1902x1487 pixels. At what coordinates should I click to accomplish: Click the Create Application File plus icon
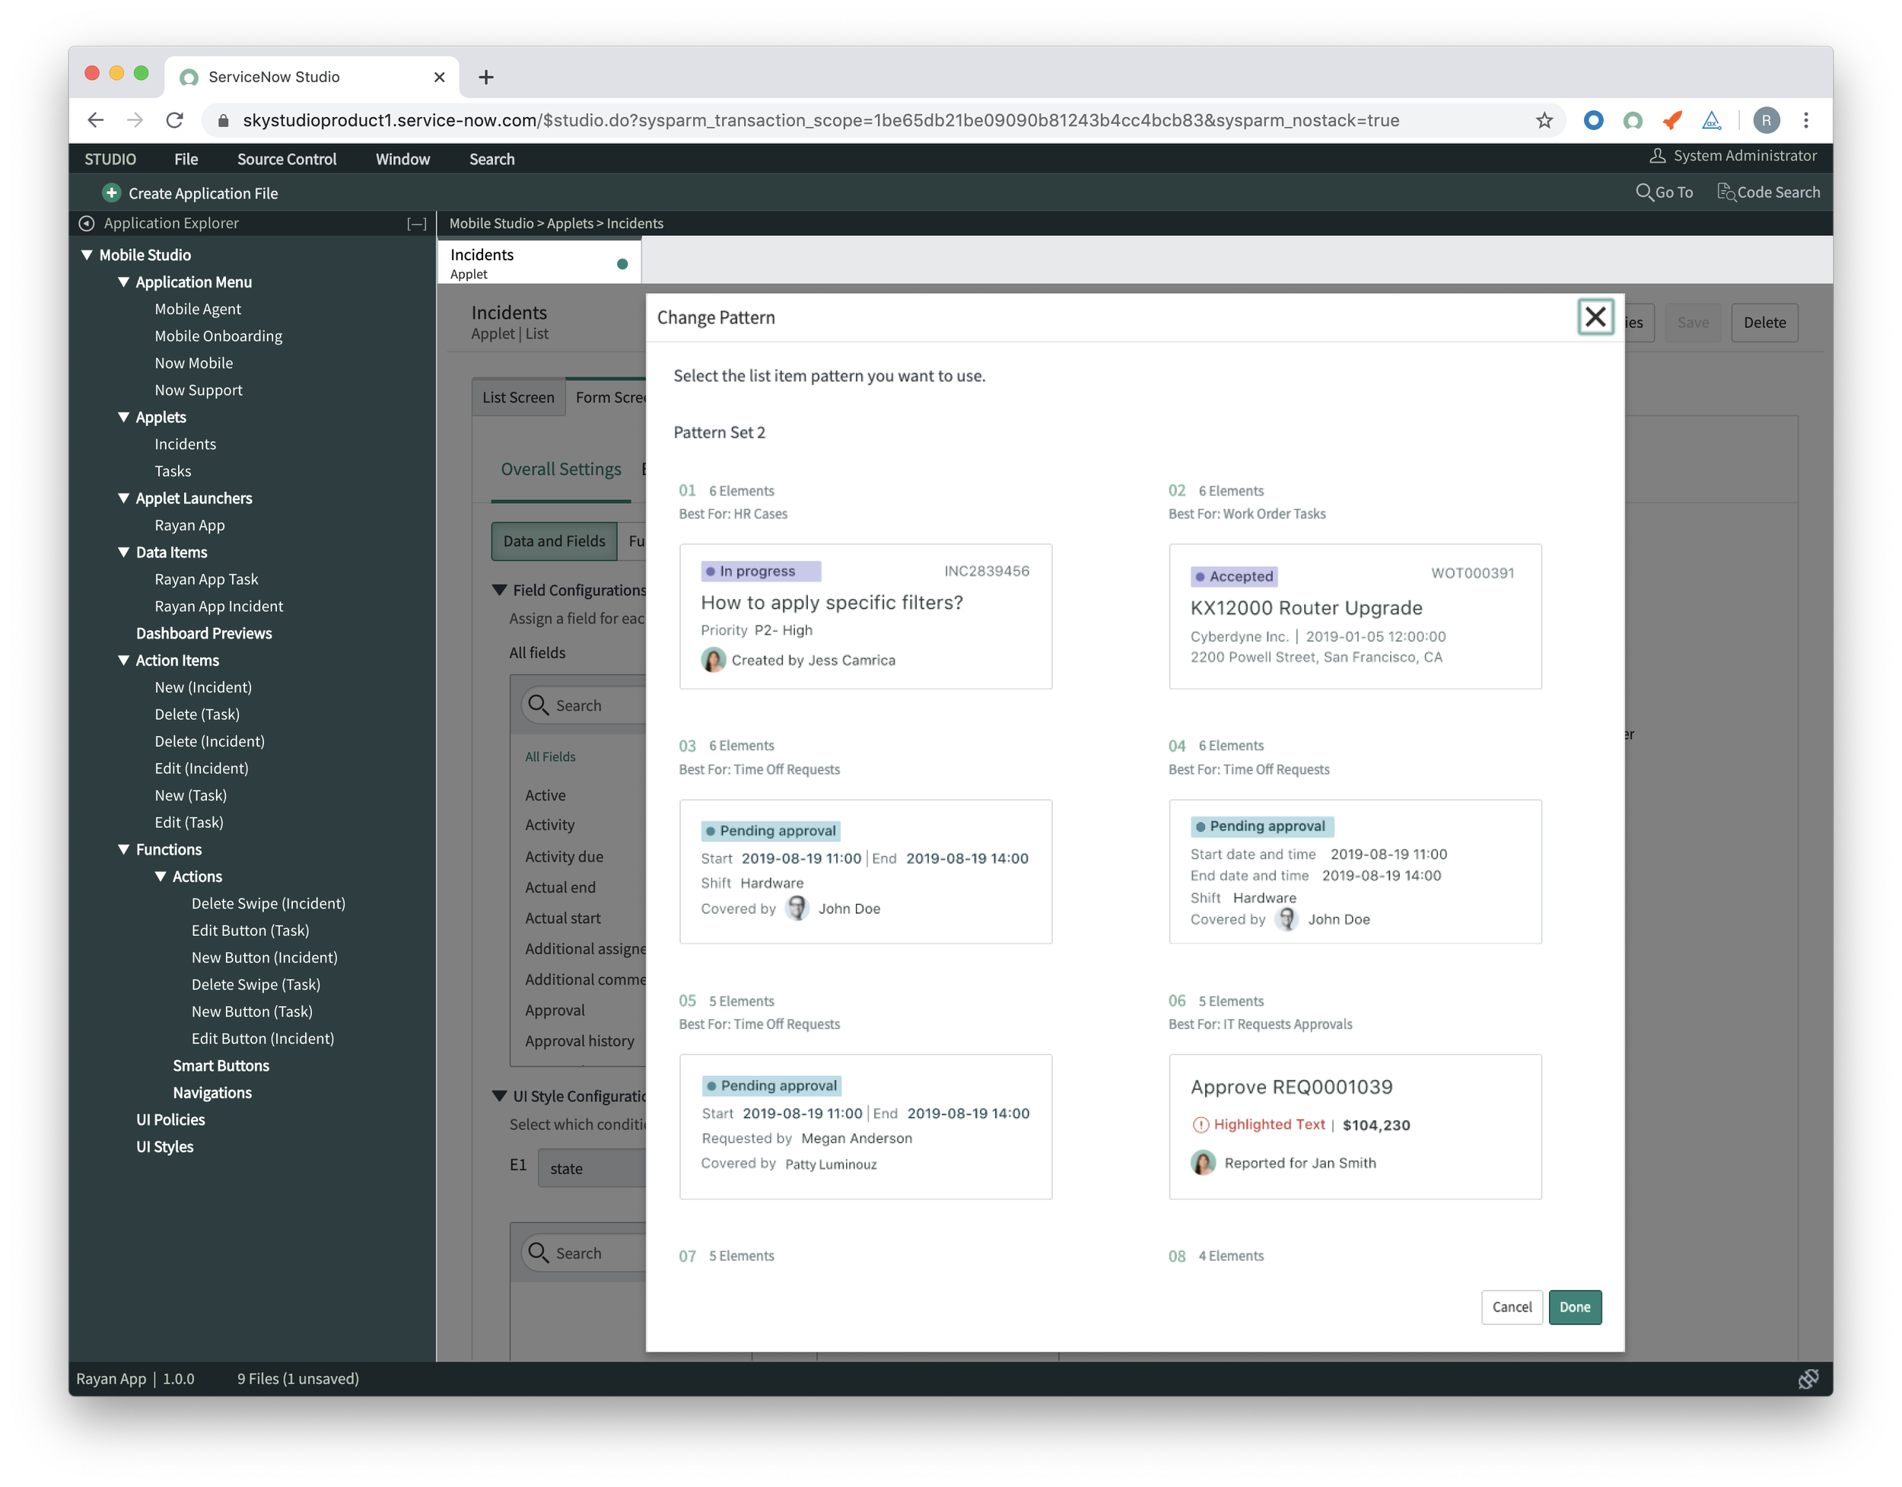coord(112,193)
